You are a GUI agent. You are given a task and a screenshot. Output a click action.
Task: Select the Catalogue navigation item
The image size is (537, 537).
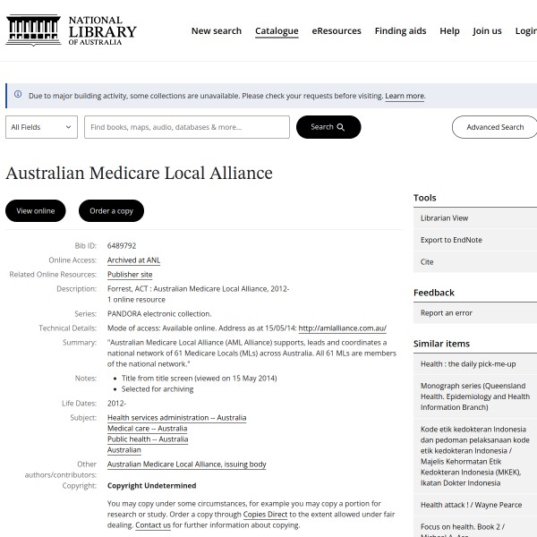(x=277, y=30)
